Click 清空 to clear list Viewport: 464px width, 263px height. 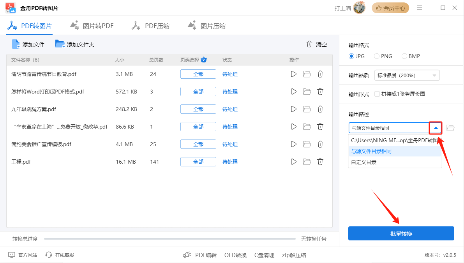(316, 44)
